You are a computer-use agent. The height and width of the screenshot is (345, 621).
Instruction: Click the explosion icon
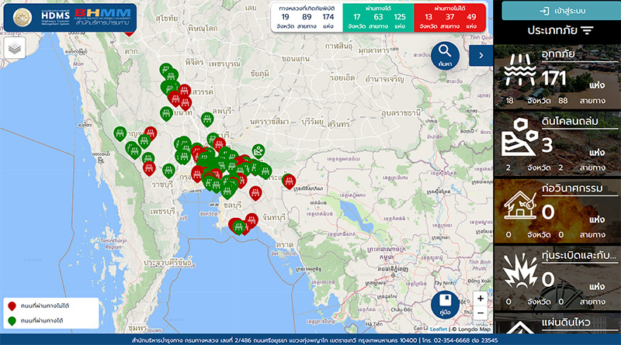[x=519, y=271]
